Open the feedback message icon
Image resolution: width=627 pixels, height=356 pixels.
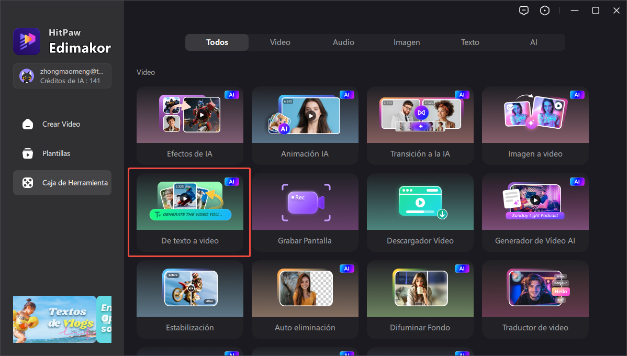click(524, 11)
